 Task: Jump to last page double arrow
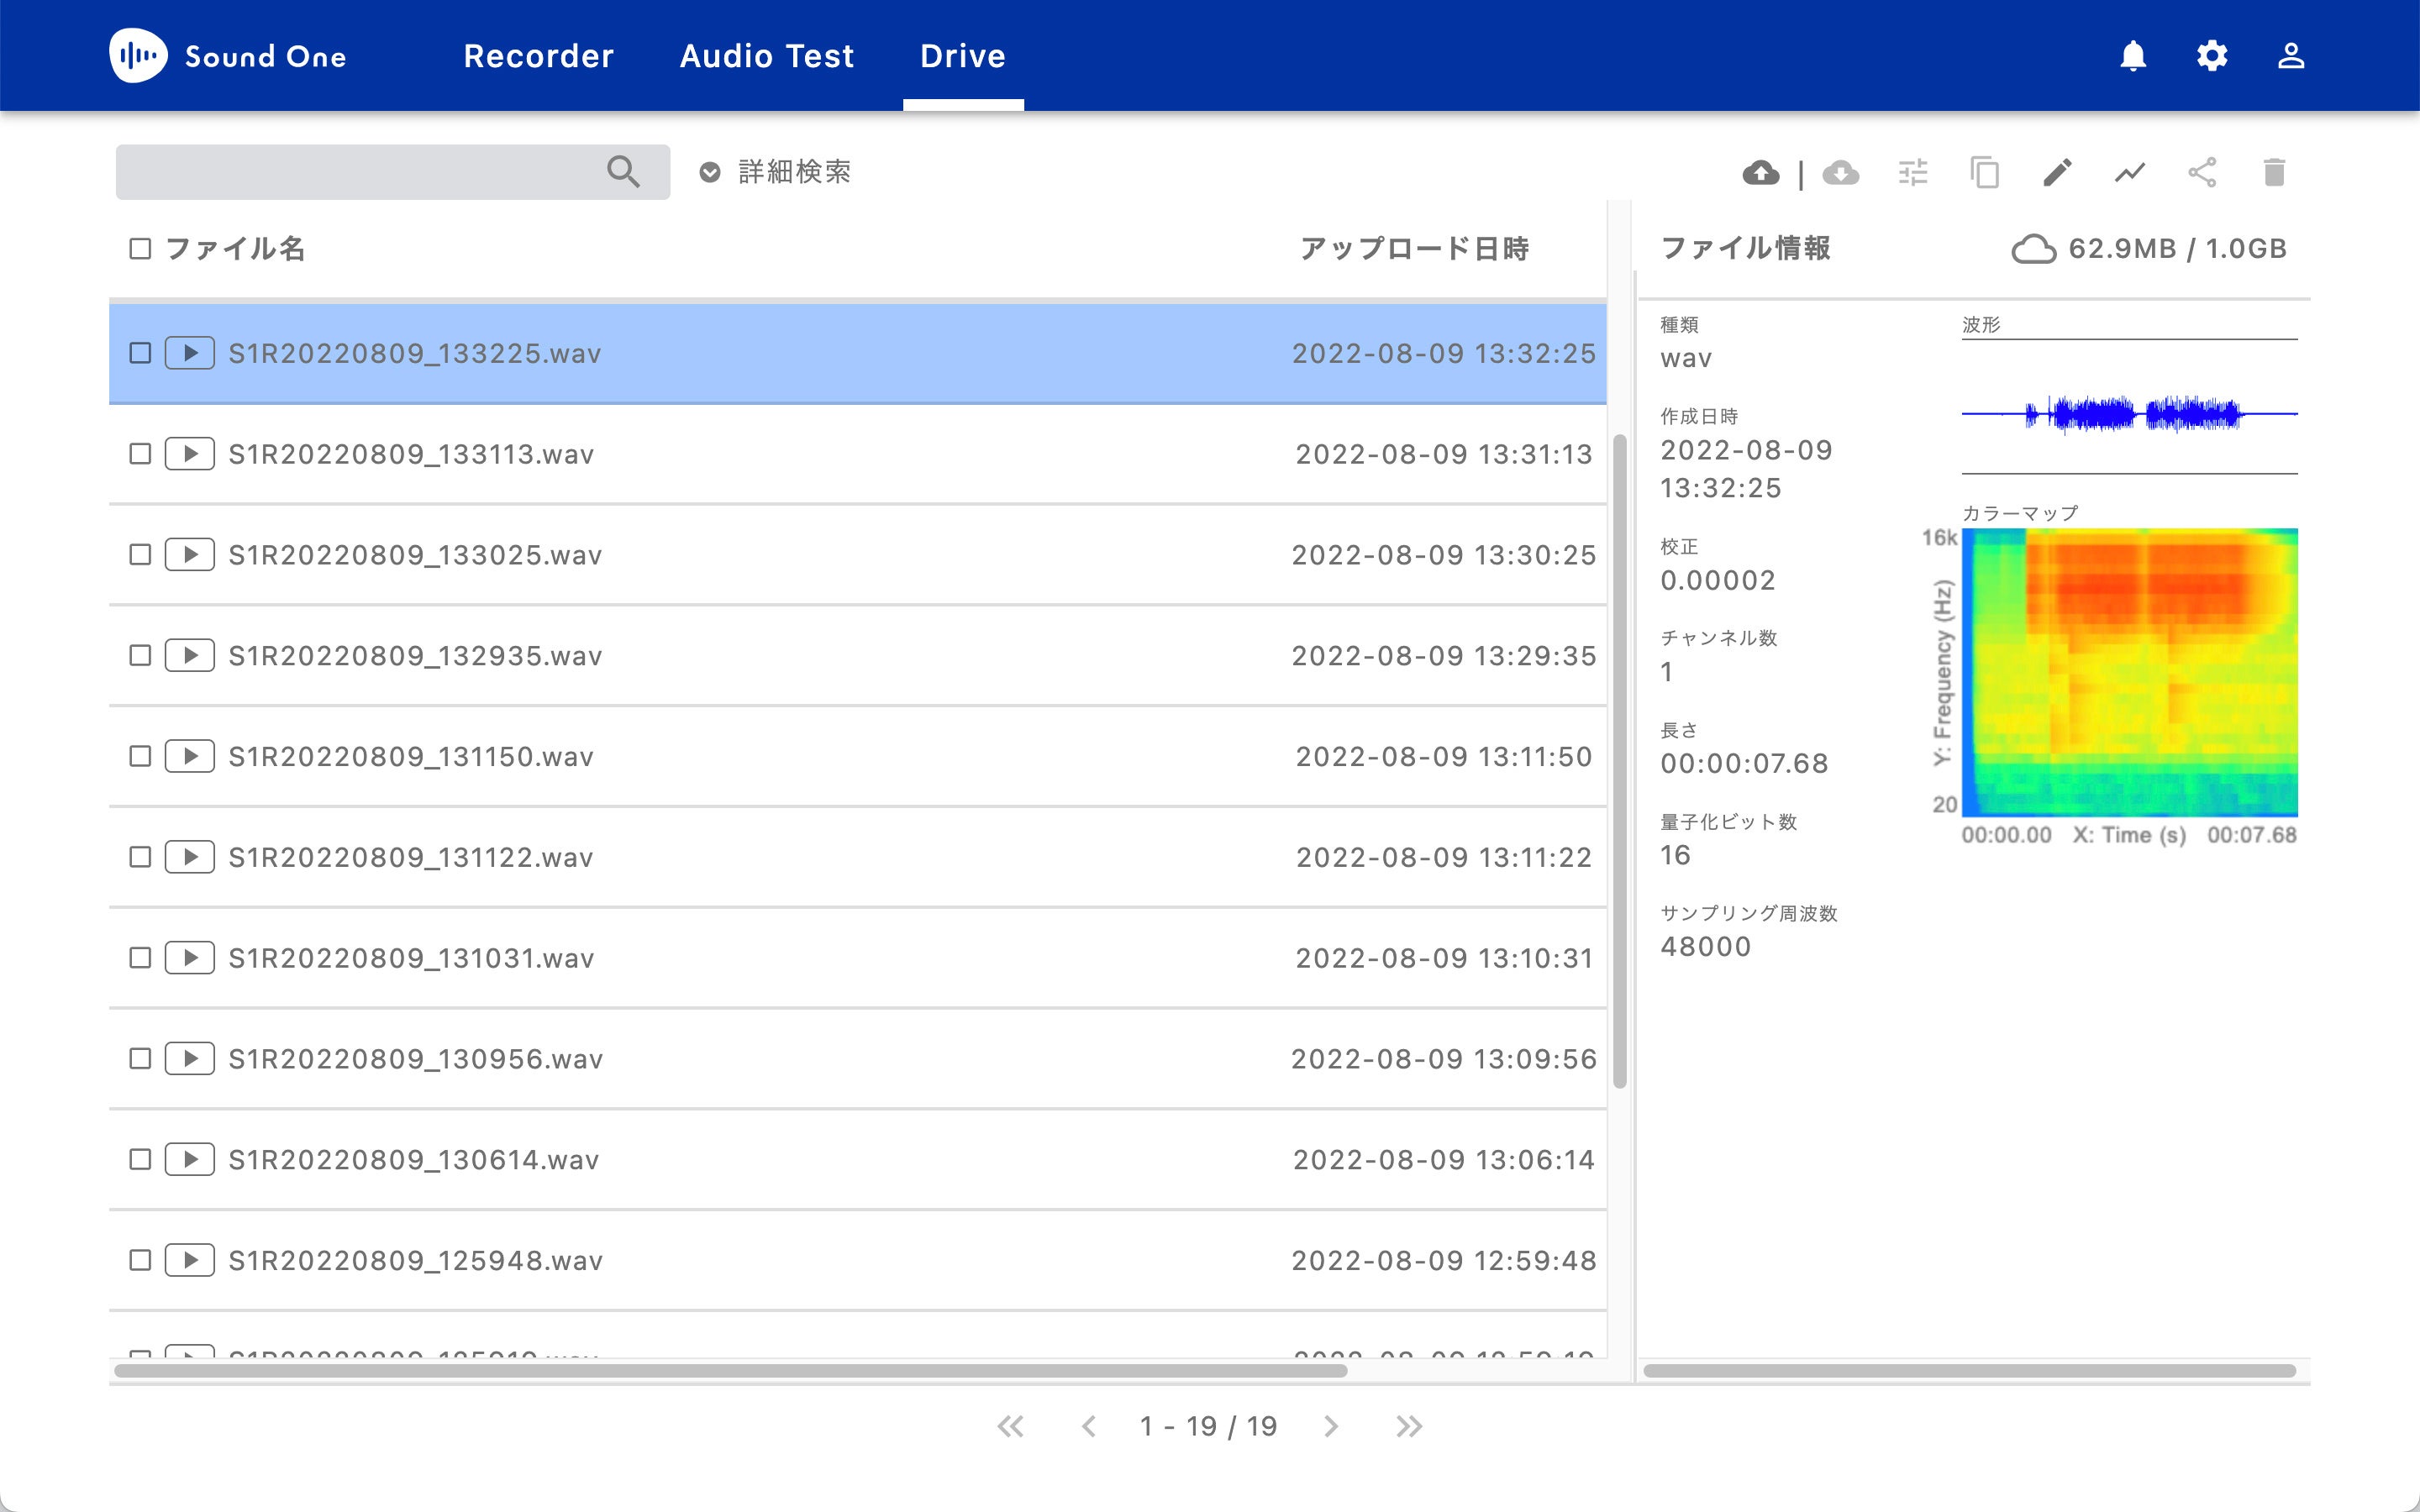pyautogui.click(x=1409, y=1426)
